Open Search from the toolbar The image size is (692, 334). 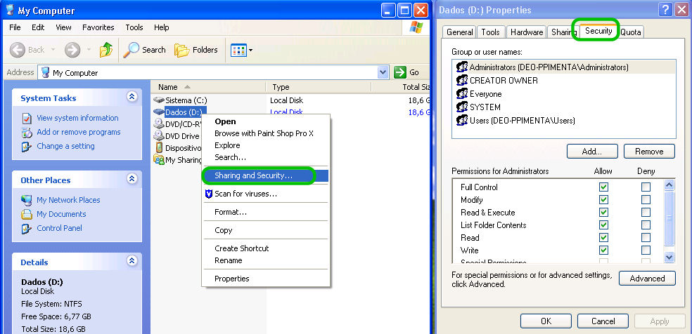click(144, 50)
